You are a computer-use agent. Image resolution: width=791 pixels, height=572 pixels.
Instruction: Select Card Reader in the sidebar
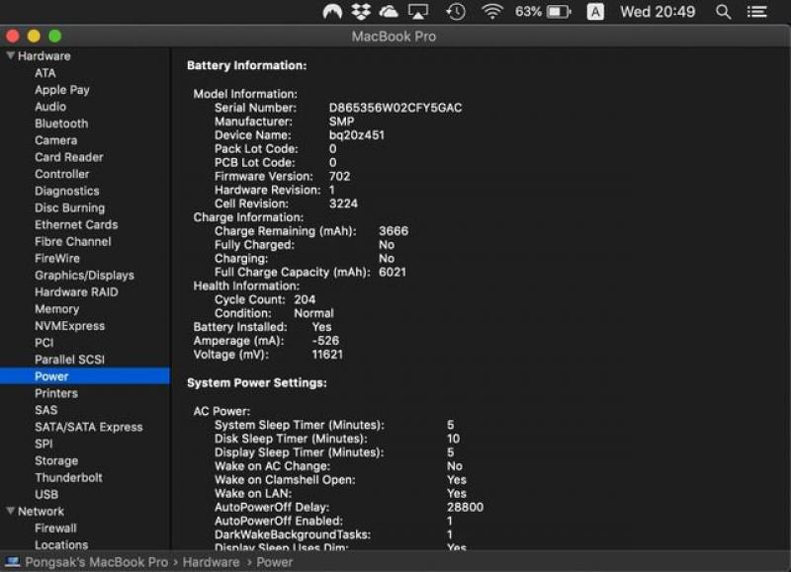[x=69, y=157]
